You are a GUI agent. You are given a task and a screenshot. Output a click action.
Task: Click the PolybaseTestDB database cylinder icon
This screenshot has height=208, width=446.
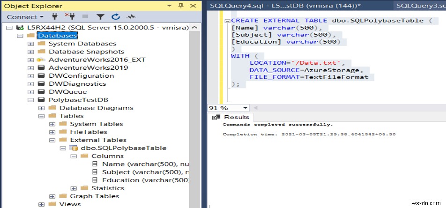(x=42, y=100)
